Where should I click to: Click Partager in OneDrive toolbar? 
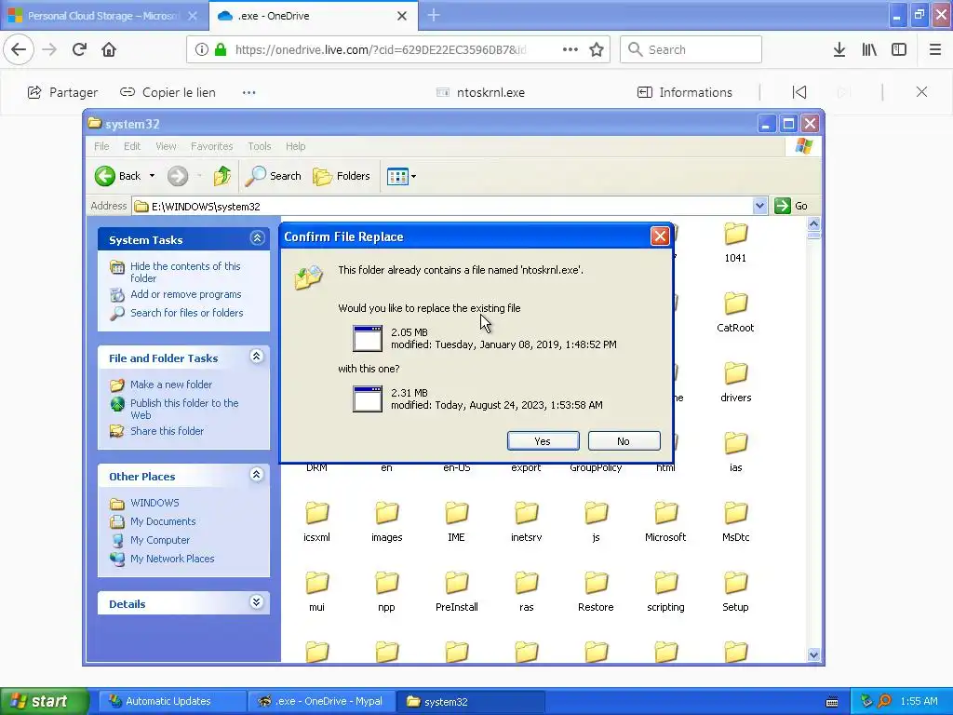62,92
